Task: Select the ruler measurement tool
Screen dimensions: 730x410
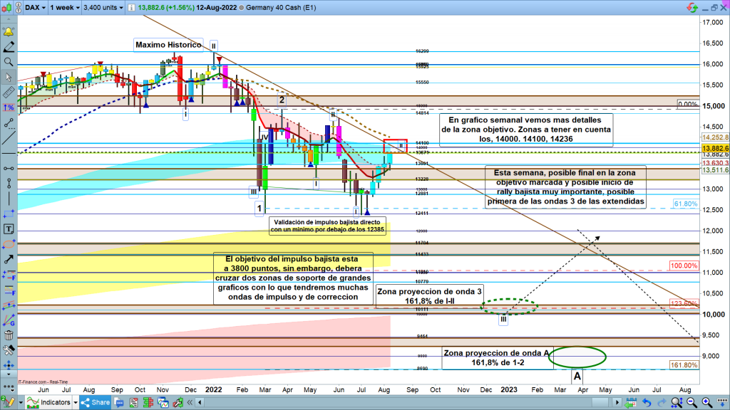Action: [9, 92]
